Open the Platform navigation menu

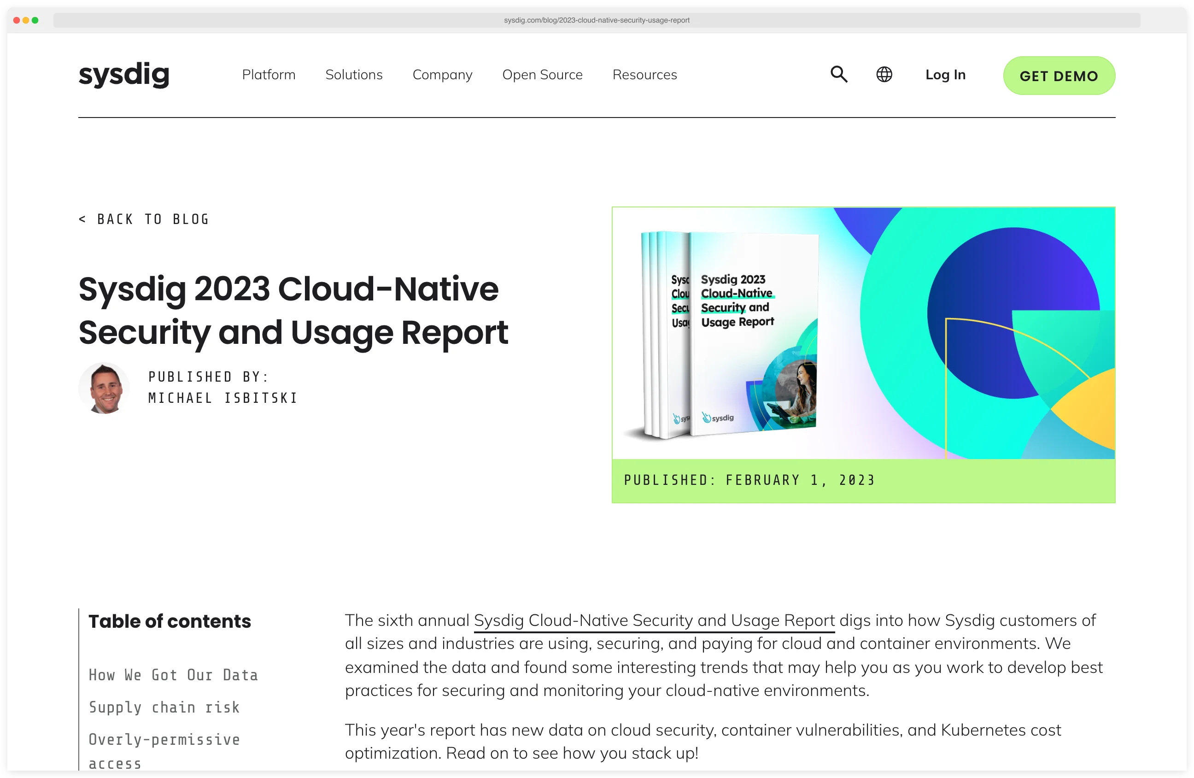pyautogui.click(x=269, y=74)
